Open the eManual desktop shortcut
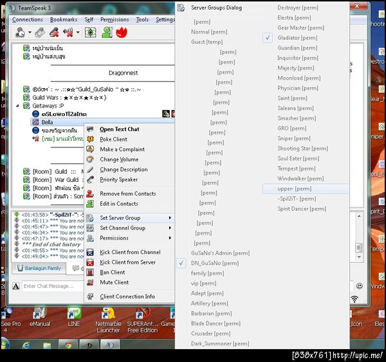The width and height of the screenshot is (386, 362). coord(40,317)
